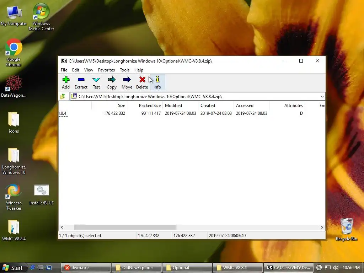Select the My Computer desktop icon
Screen dimensions: 364x273
coord(14,16)
